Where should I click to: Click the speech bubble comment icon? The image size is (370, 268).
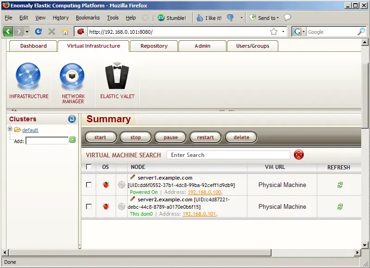287,18
